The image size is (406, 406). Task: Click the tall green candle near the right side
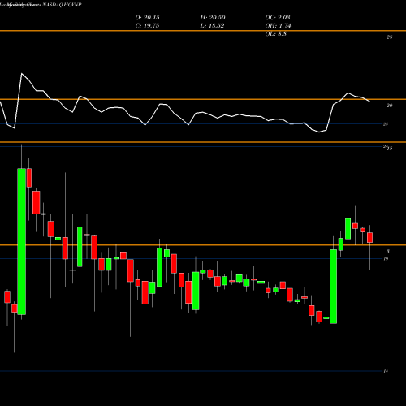334,287
